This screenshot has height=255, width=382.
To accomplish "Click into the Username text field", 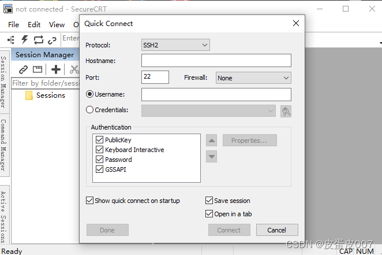I will [216, 94].
